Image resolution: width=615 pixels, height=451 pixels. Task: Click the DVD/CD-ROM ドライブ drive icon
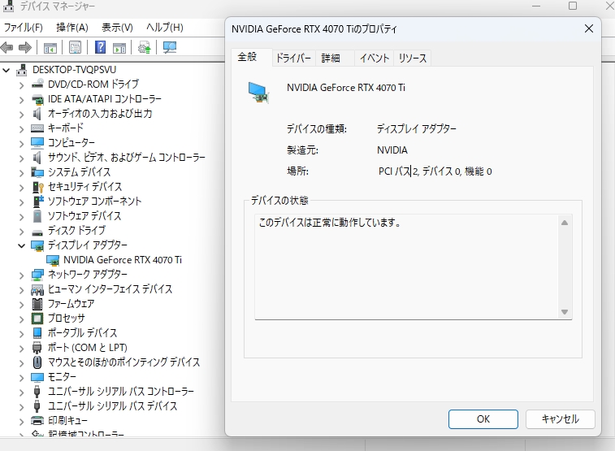tap(37, 85)
